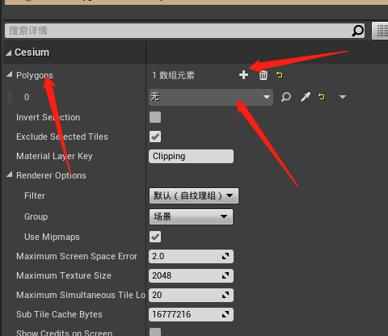Toggle Invert Selection checkbox
The image size is (388, 336).
point(155,117)
